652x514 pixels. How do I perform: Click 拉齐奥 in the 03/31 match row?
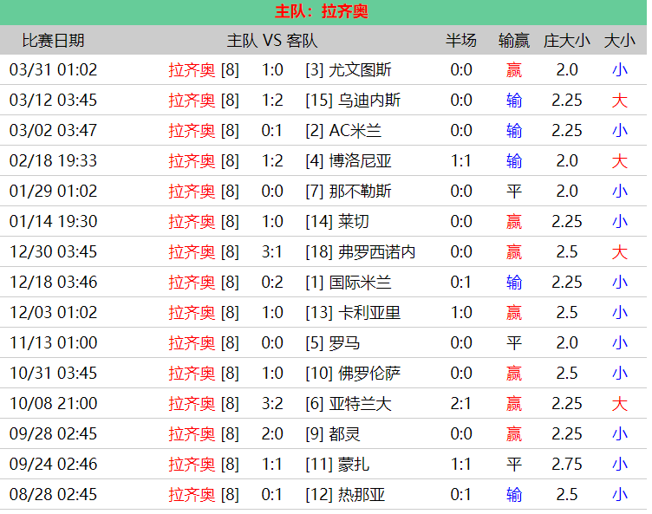[192, 70]
